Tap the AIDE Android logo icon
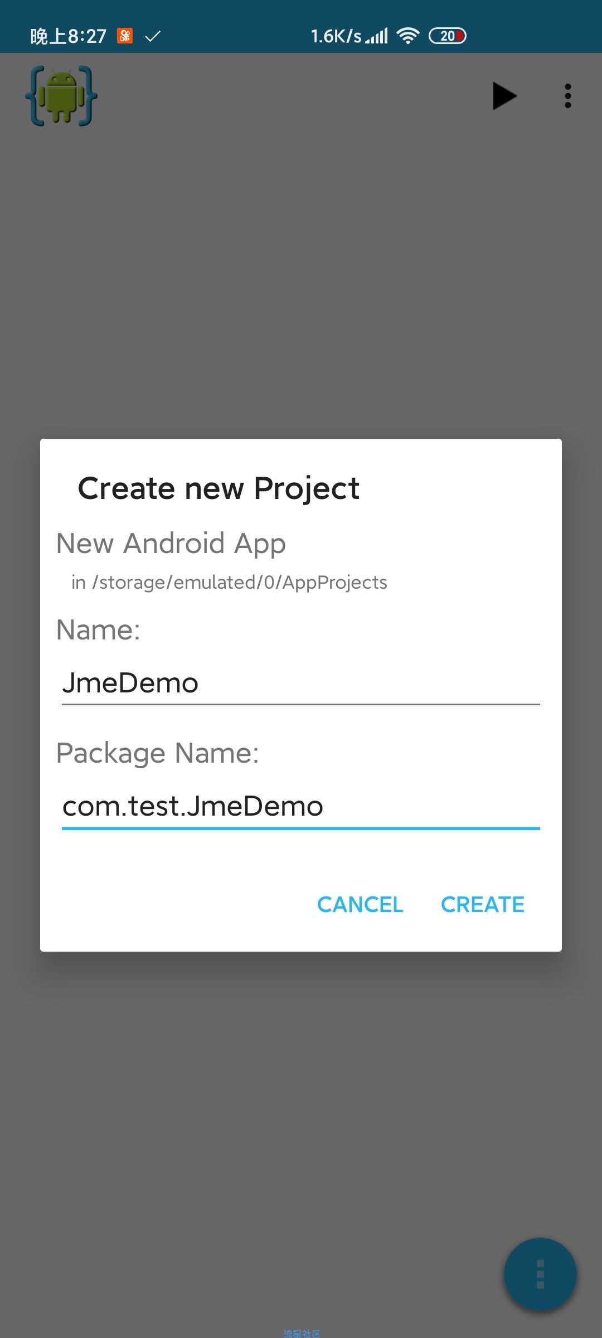Viewport: 602px width, 1338px height. [x=61, y=96]
